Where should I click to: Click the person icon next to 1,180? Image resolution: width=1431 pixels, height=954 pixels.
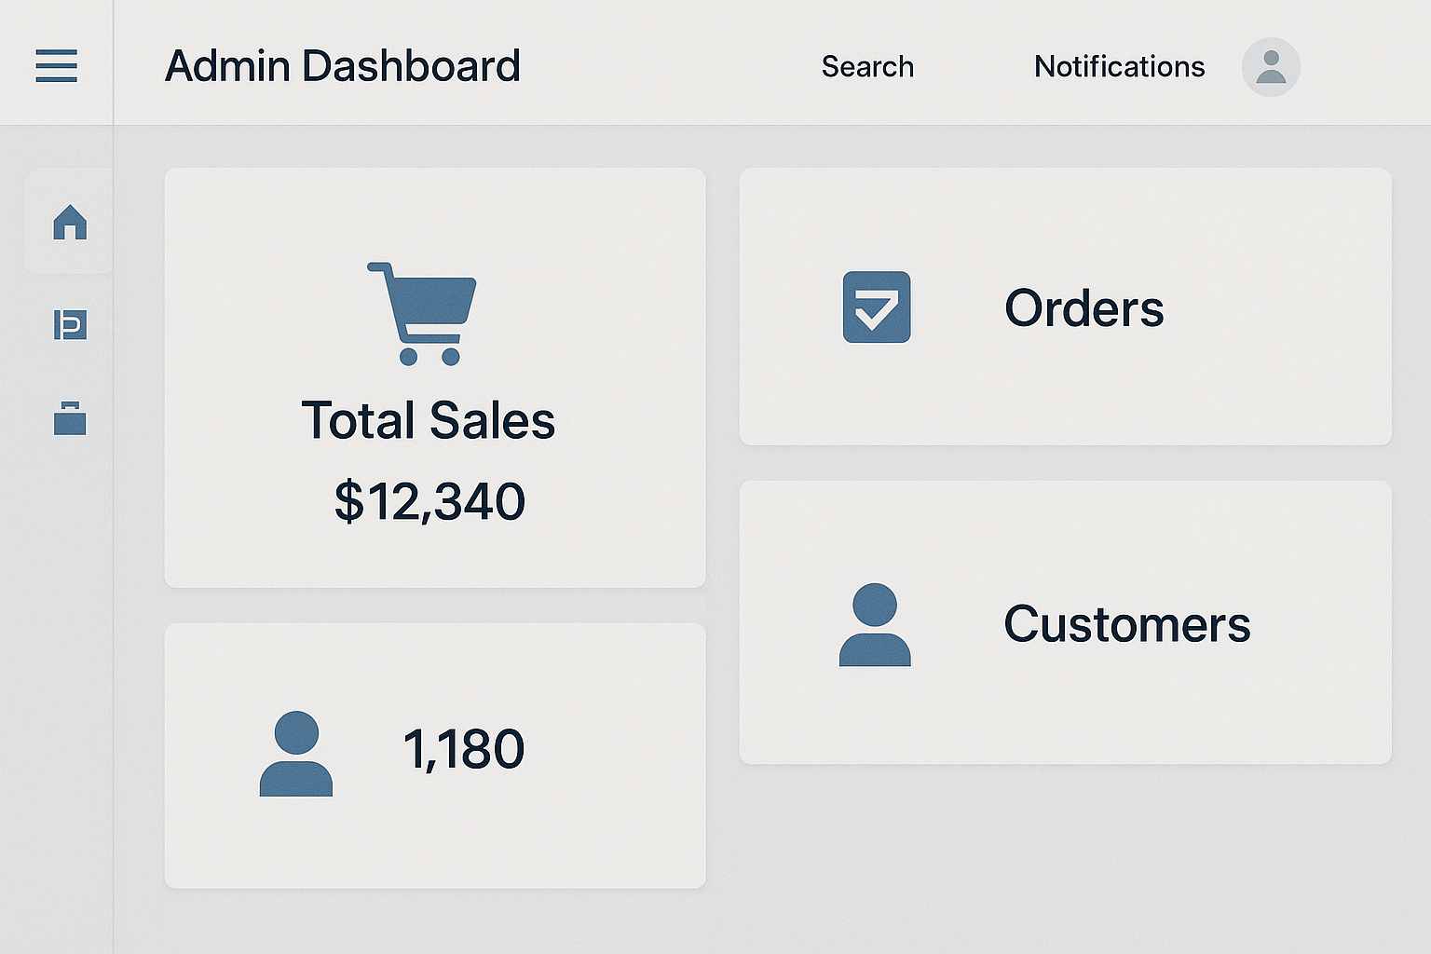(x=296, y=754)
